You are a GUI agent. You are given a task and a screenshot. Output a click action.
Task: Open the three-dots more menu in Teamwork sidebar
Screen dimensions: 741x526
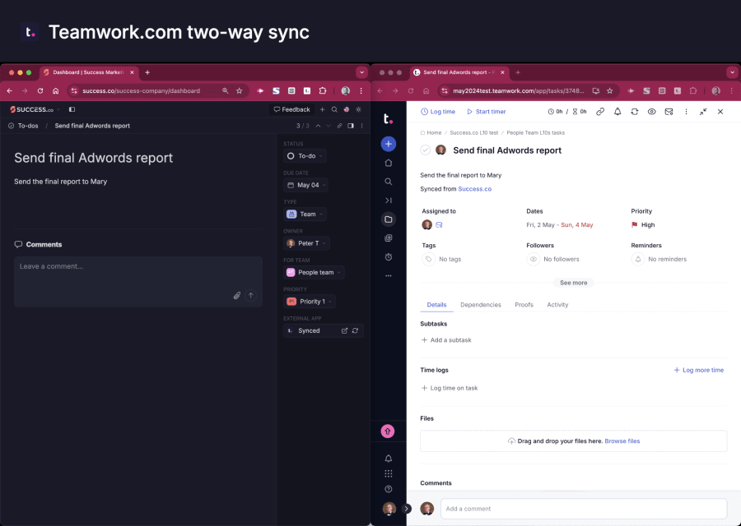(388, 276)
